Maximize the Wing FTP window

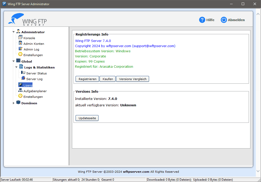[x=243, y=4]
